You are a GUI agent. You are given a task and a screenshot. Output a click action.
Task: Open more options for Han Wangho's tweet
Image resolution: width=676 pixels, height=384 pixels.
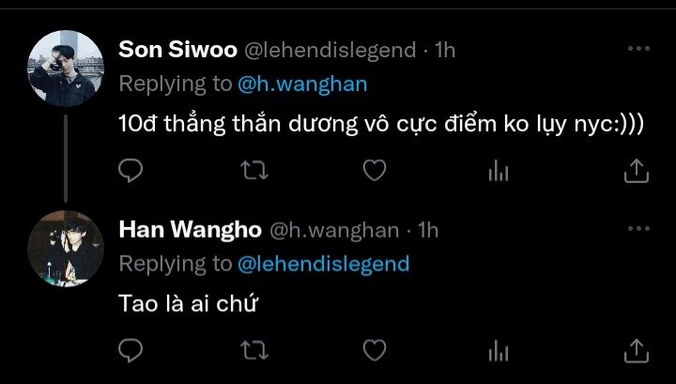[638, 229]
